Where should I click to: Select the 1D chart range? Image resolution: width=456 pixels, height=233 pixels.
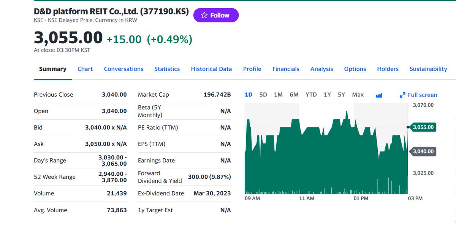[249, 95]
